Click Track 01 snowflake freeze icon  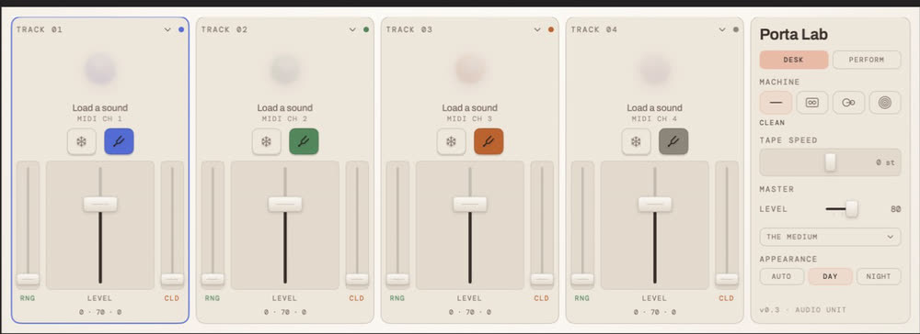pyautogui.click(x=82, y=141)
